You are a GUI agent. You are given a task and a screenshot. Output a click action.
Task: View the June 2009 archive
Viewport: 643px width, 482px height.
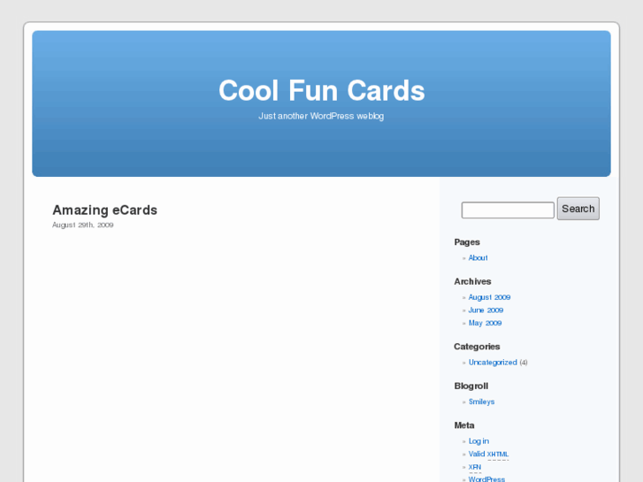click(x=486, y=310)
